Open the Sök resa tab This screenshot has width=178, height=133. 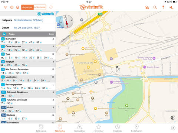pyautogui.click(x=41, y=128)
